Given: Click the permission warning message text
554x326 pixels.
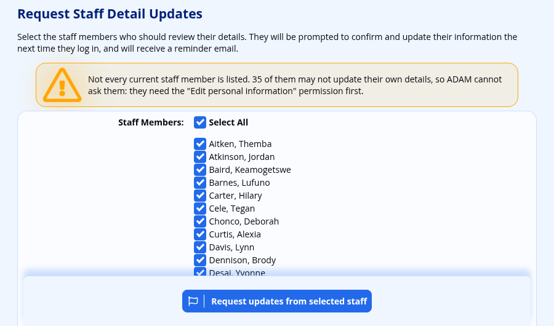Looking at the screenshot, I should 295,85.
